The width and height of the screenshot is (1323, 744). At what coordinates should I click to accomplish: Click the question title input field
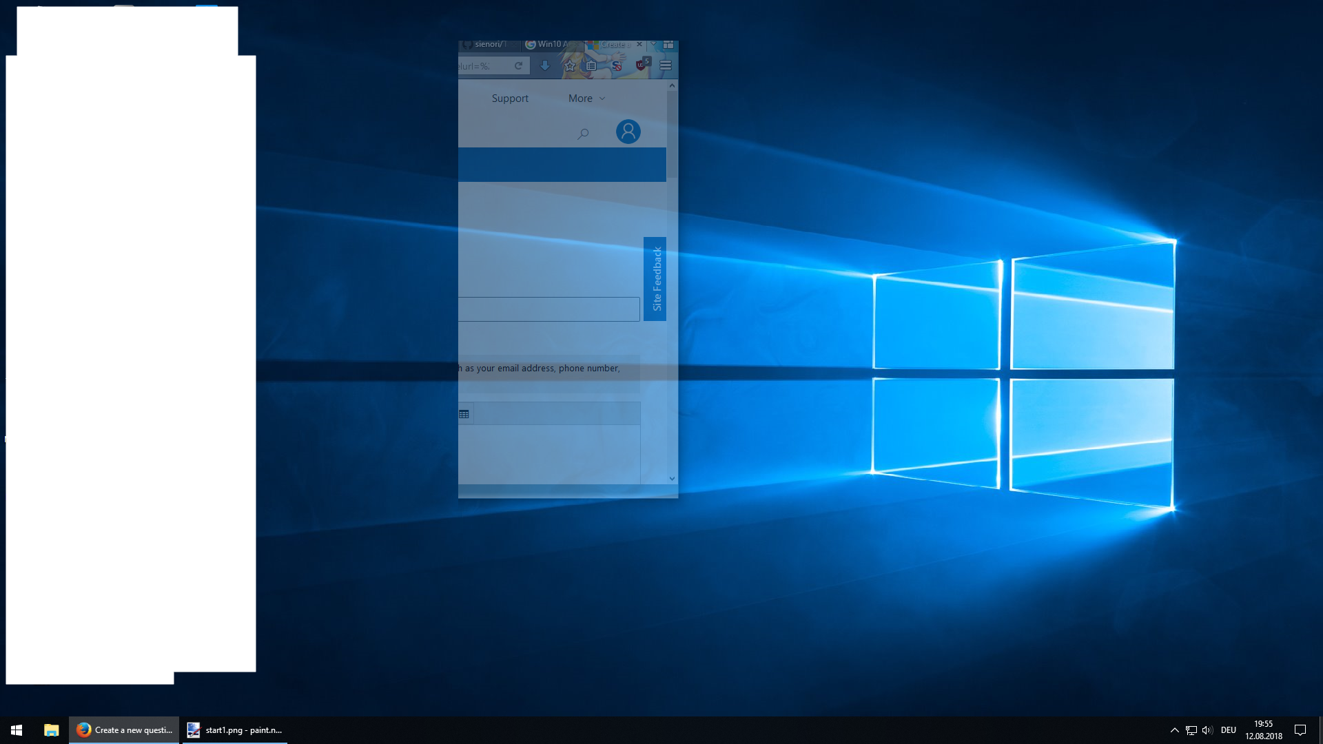point(549,309)
